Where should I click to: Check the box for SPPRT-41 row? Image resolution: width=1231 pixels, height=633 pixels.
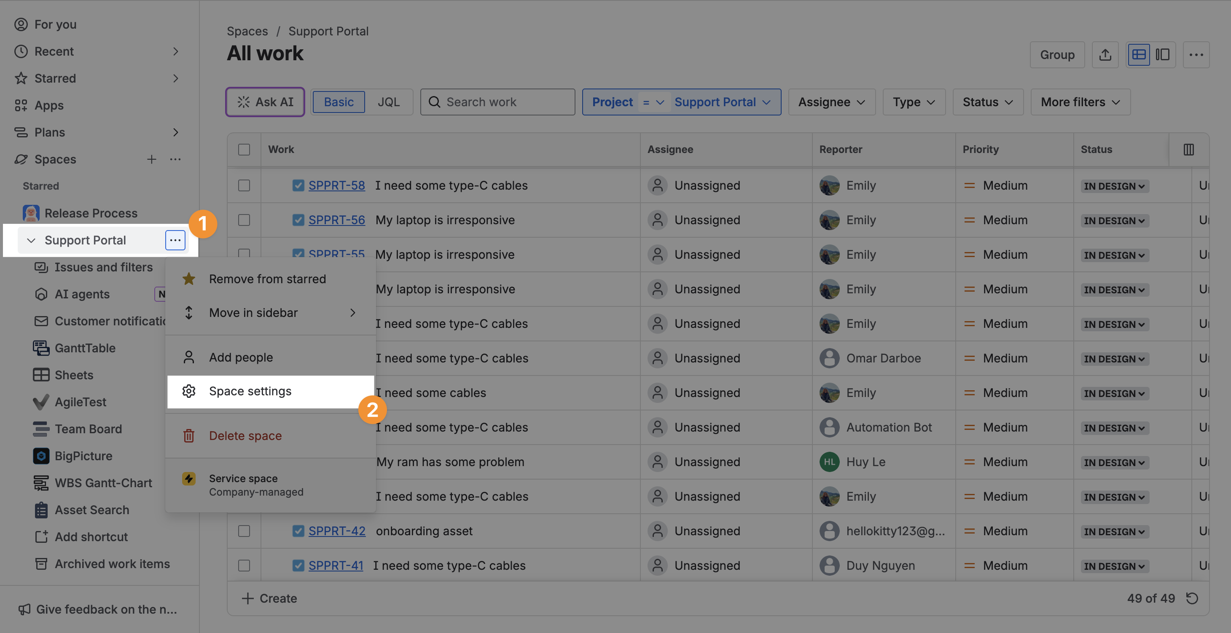pyautogui.click(x=244, y=565)
